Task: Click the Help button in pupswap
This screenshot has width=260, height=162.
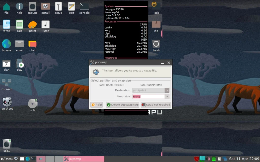Action: click(96, 105)
